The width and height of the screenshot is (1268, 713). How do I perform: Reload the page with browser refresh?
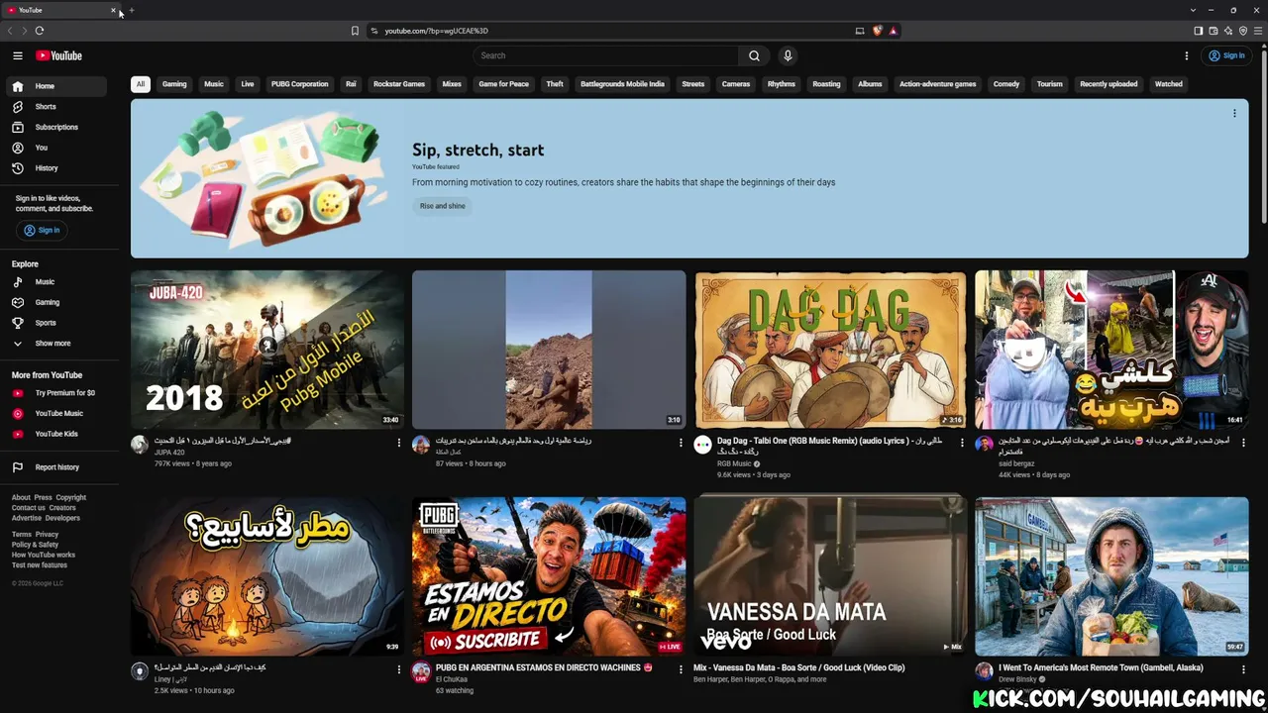pyautogui.click(x=40, y=31)
